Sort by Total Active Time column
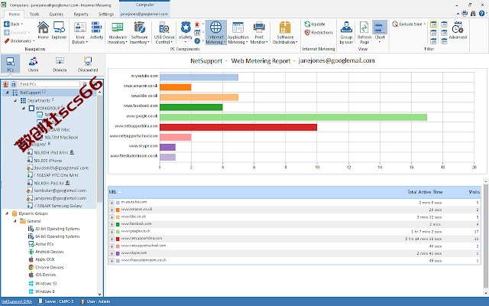The width and height of the screenshot is (489, 306). [425, 192]
